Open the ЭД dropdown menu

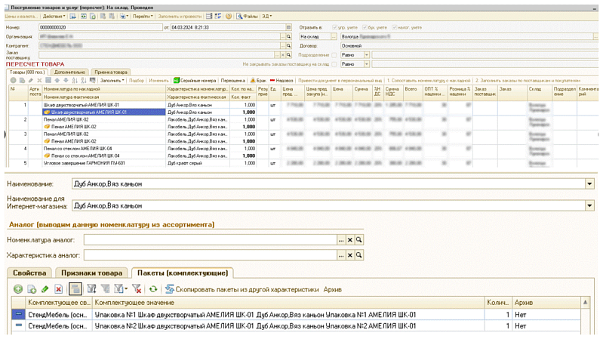tap(267, 16)
